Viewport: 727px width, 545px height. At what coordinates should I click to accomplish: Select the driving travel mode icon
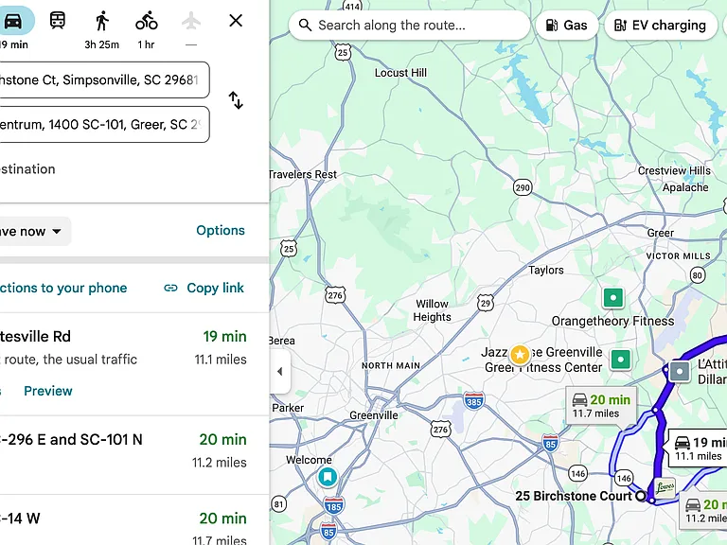coord(13,21)
